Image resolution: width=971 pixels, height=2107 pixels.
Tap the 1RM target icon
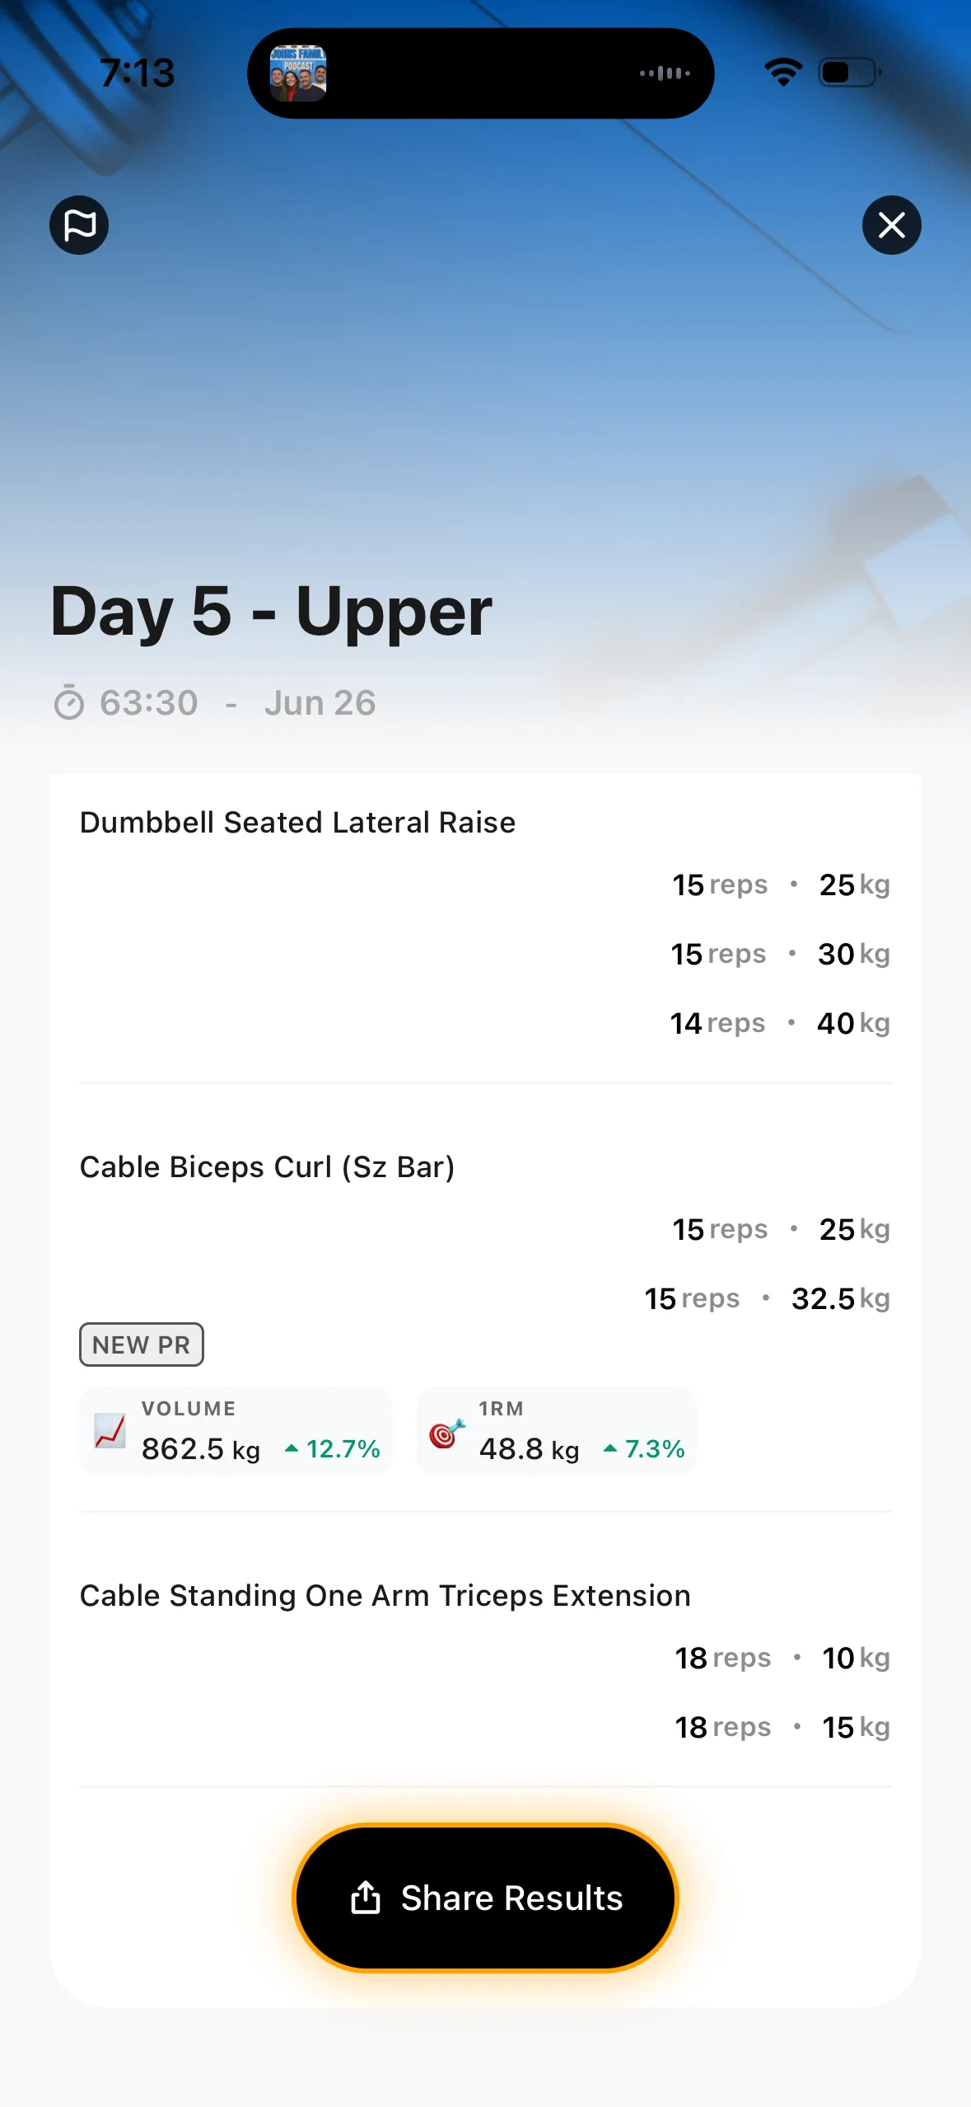click(x=447, y=1434)
